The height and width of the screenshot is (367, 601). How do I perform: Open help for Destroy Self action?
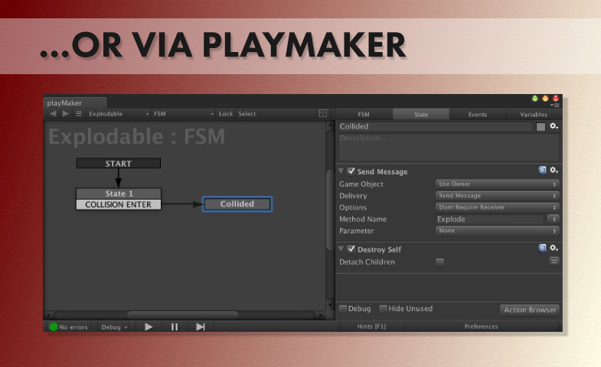[542, 248]
